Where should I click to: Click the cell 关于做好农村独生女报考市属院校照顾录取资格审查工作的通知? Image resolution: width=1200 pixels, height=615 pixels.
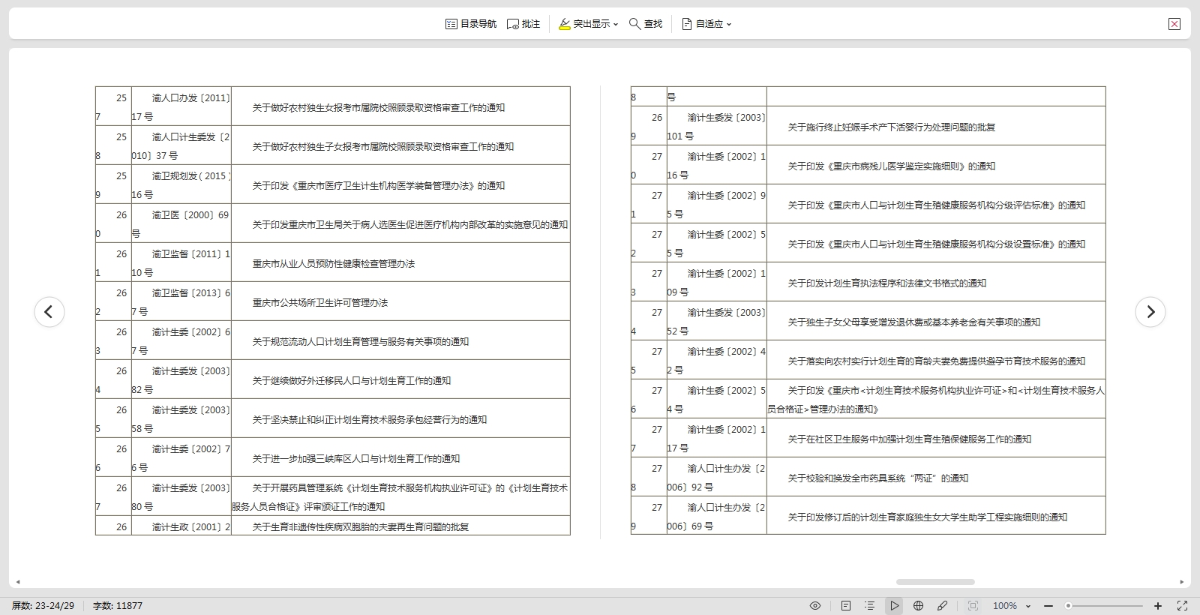click(x=400, y=106)
